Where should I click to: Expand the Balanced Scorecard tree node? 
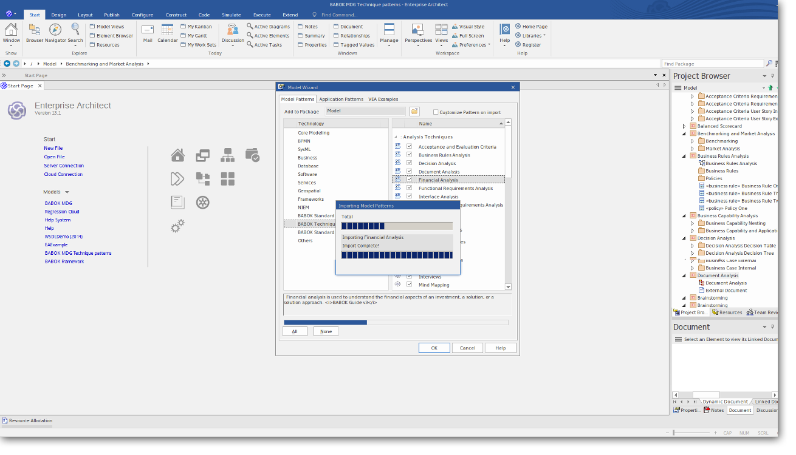(684, 126)
